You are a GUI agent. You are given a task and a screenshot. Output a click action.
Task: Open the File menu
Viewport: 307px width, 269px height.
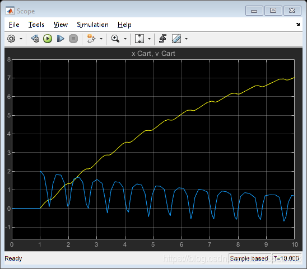point(14,25)
